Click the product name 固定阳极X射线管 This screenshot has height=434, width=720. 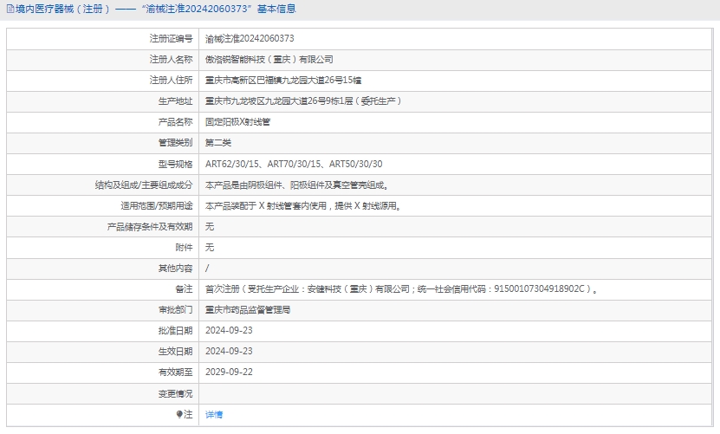237,122
